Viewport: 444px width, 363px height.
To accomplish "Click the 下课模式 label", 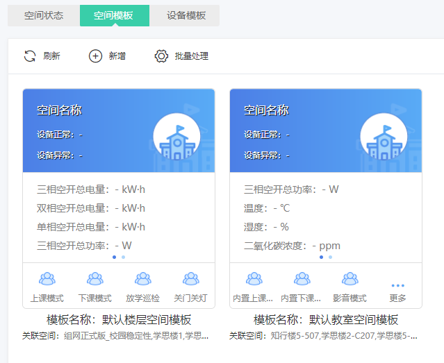I will click(x=95, y=298).
